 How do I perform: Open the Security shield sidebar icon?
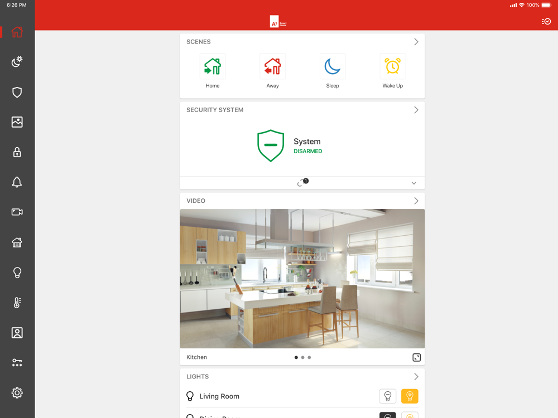[x=17, y=93]
